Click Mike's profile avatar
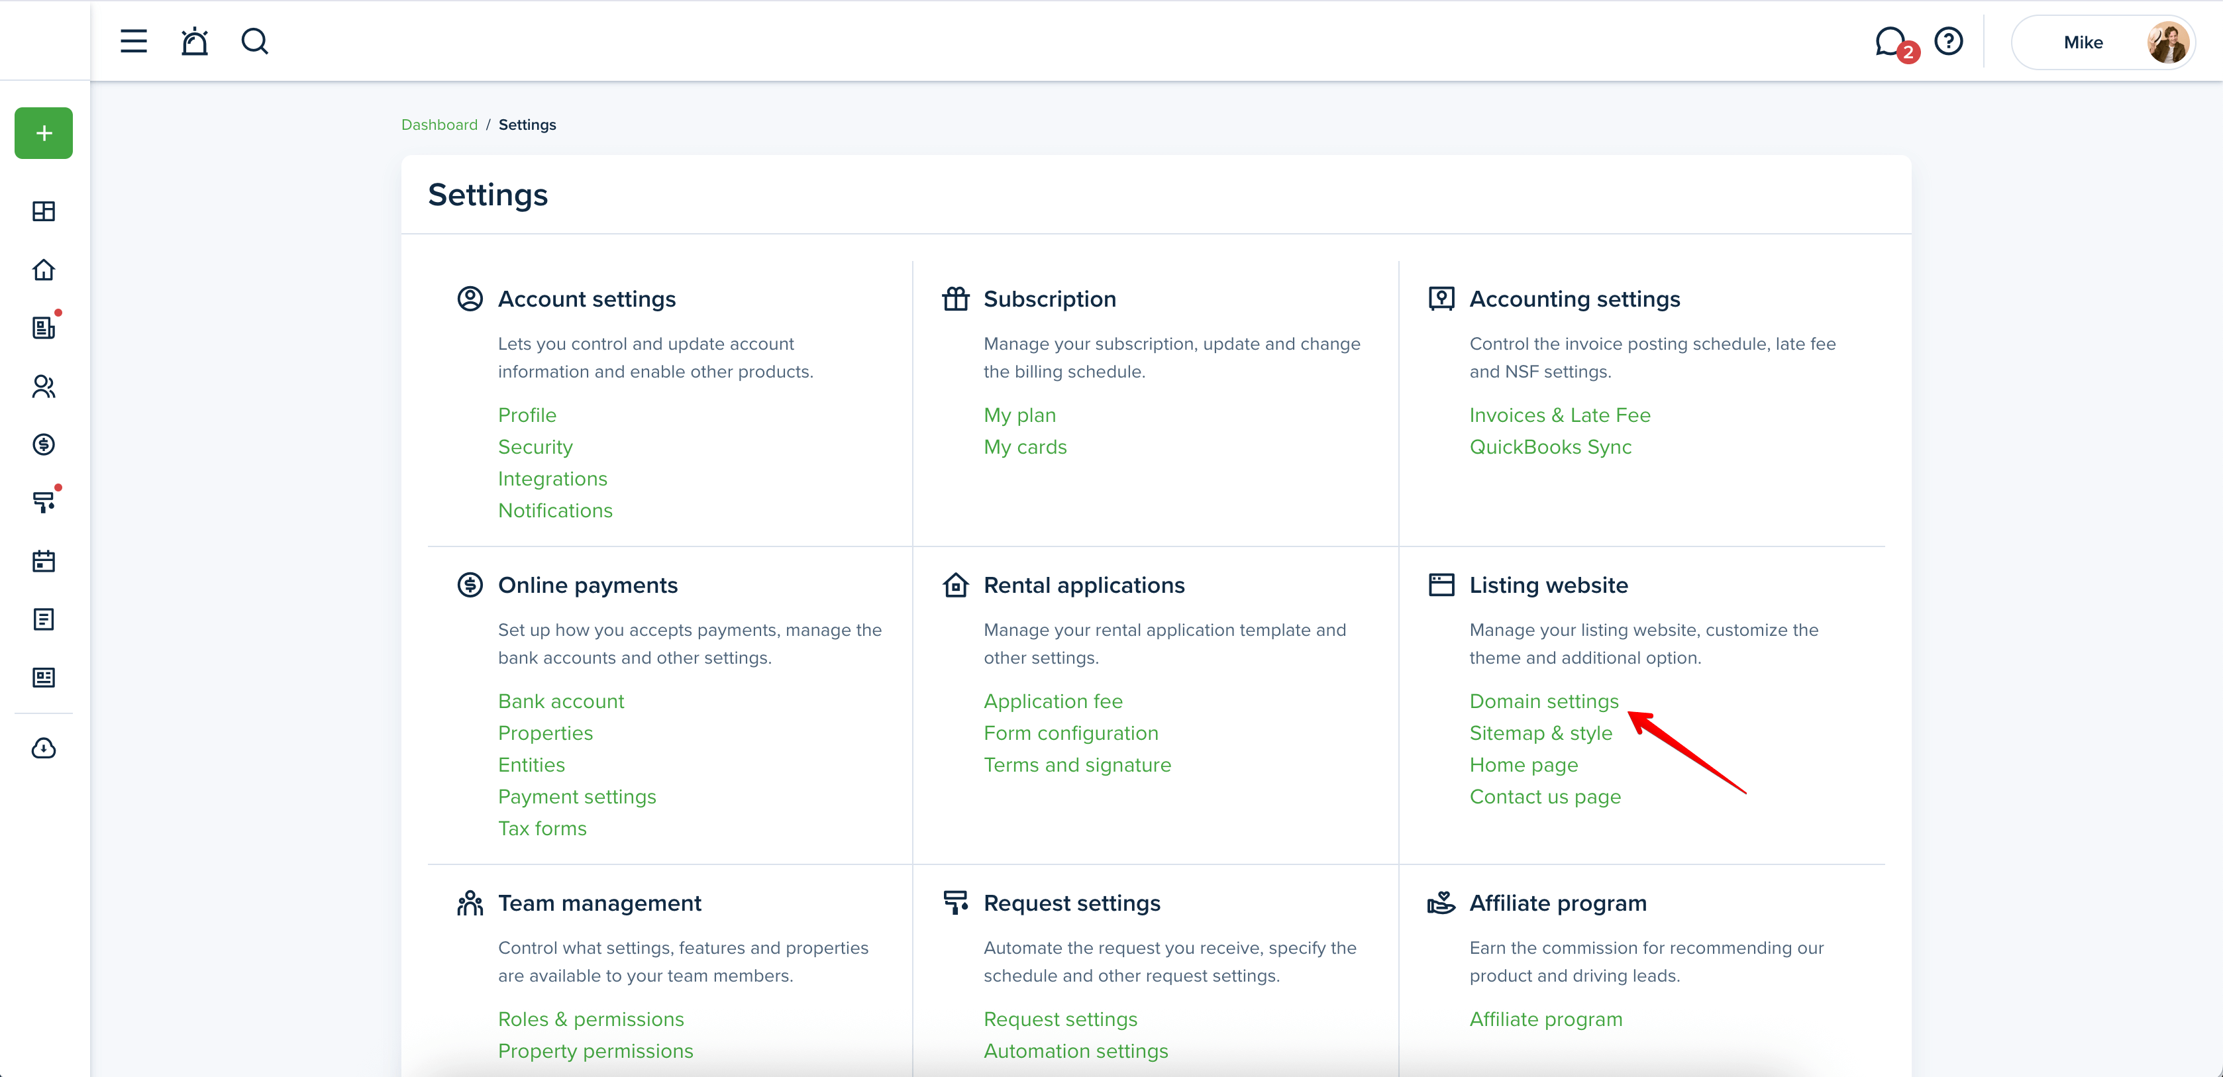 point(2168,42)
